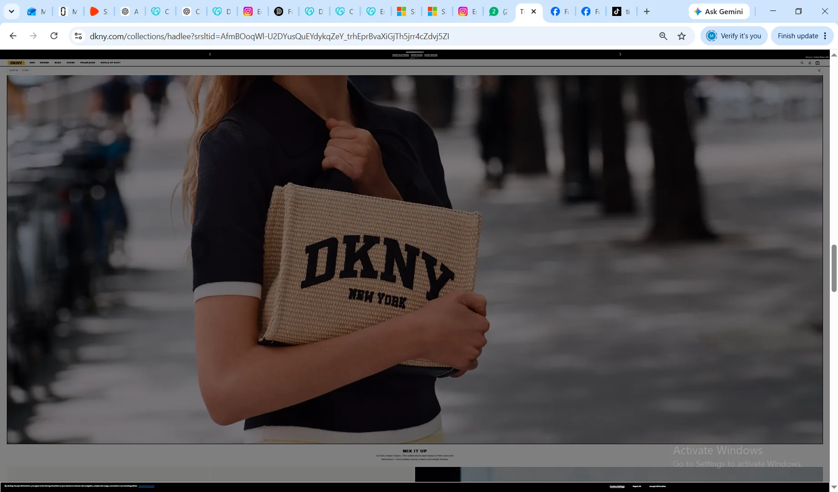This screenshot has height=492, width=838.
Task: Switch to the TikTok tab
Action: tap(622, 11)
